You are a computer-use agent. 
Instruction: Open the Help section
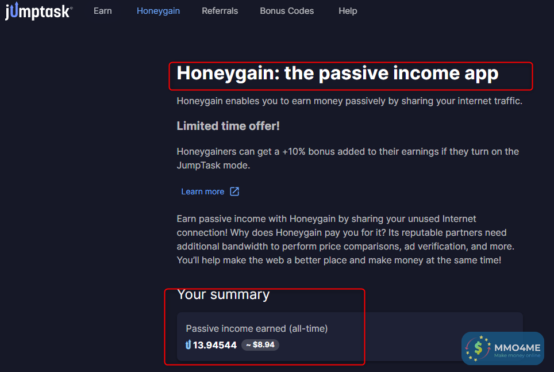(x=348, y=11)
